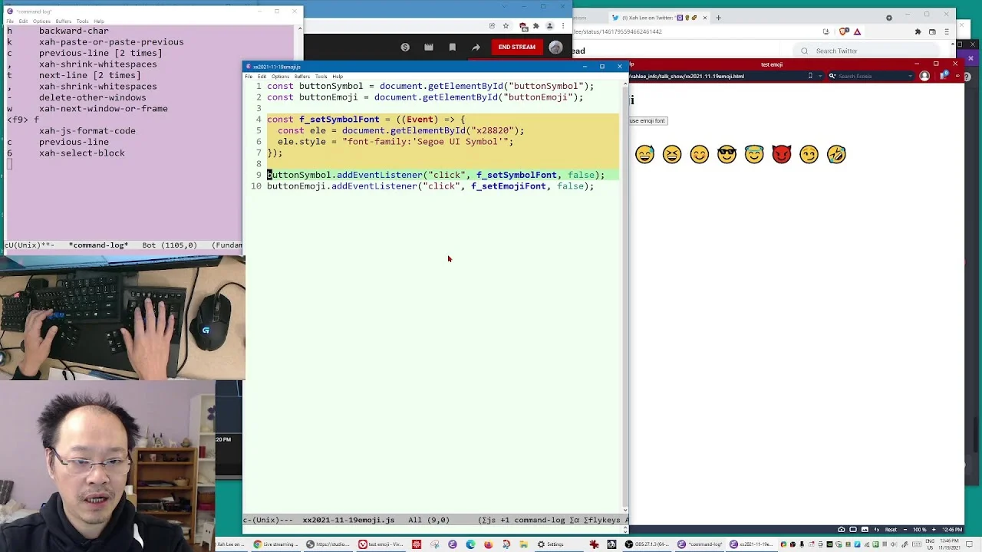Select the Xah Lee on Twitter tab
982x552 pixels.
click(657, 18)
